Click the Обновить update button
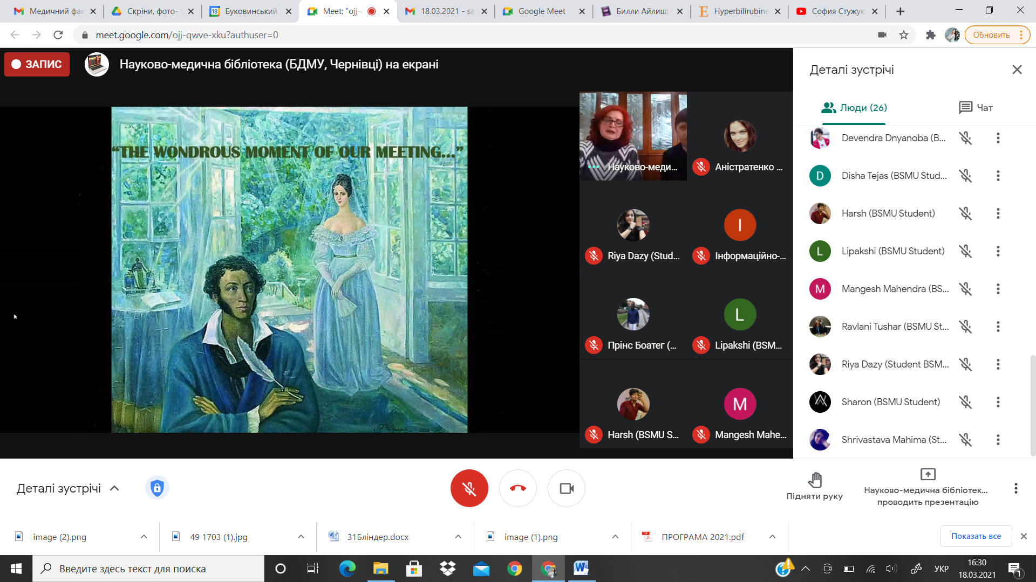The height and width of the screenshot is (582, 1036). click(997, 35)
